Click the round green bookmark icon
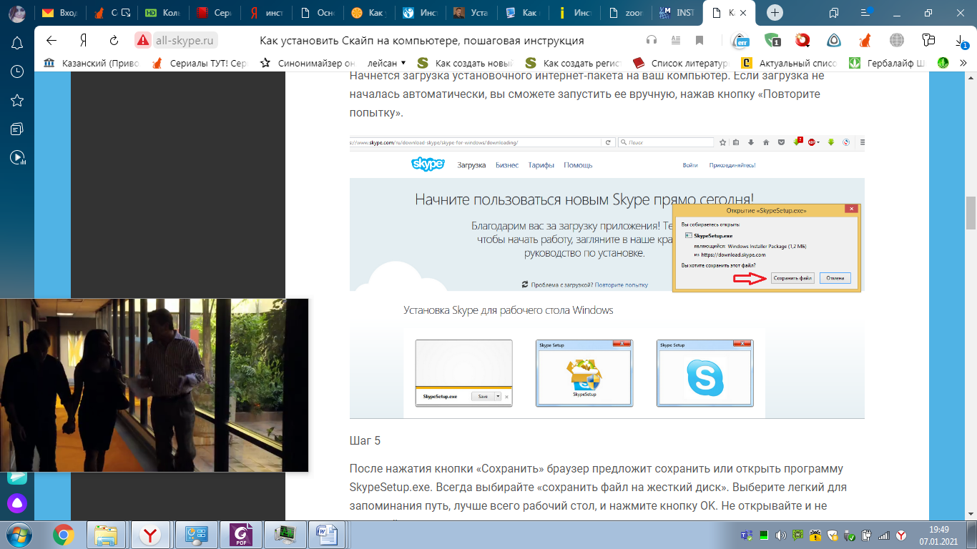Image resolution: width=977 pixels, height=549 pixels. [943, 63]
